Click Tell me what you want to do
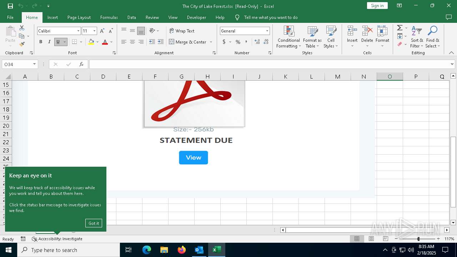This screenshot has width=457, height=257. pyautogui.click(x=271, y=17)
